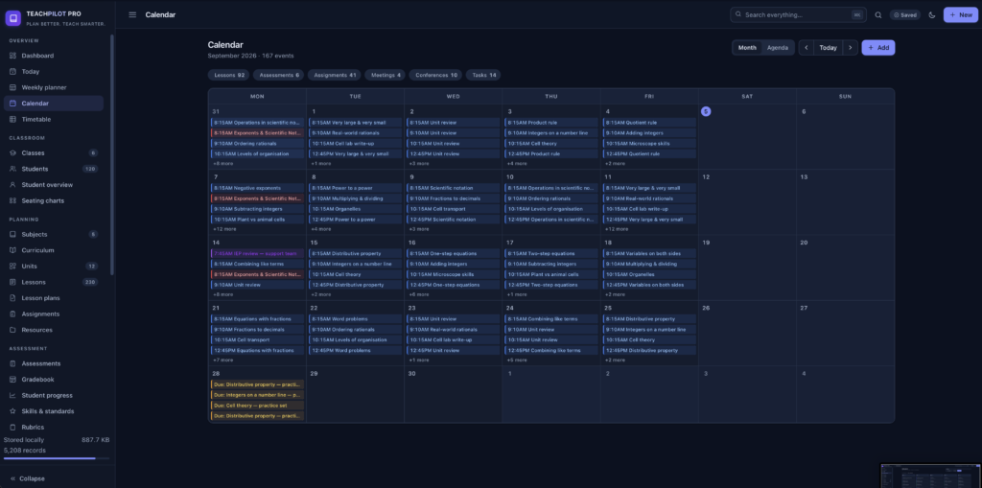This screenshot has height=488, width=982.
Task: Expand +12 more events on Monday 7
Action: coord(224,229)
